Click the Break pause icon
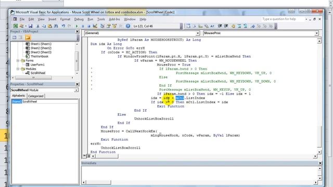This screenshot has width=333, height=187. click(x=83, y=26)
